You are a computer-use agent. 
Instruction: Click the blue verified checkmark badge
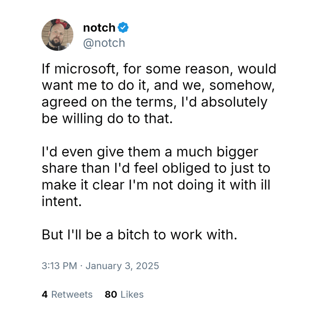[123, 28]
